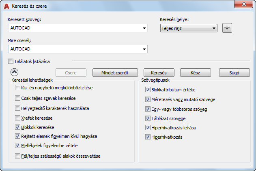The width and height of the screenshot is (256, 171).
Task: Uncheck Rejtett elemek figyelmen kívül hagyása
Action: click(x=17, y=136)
